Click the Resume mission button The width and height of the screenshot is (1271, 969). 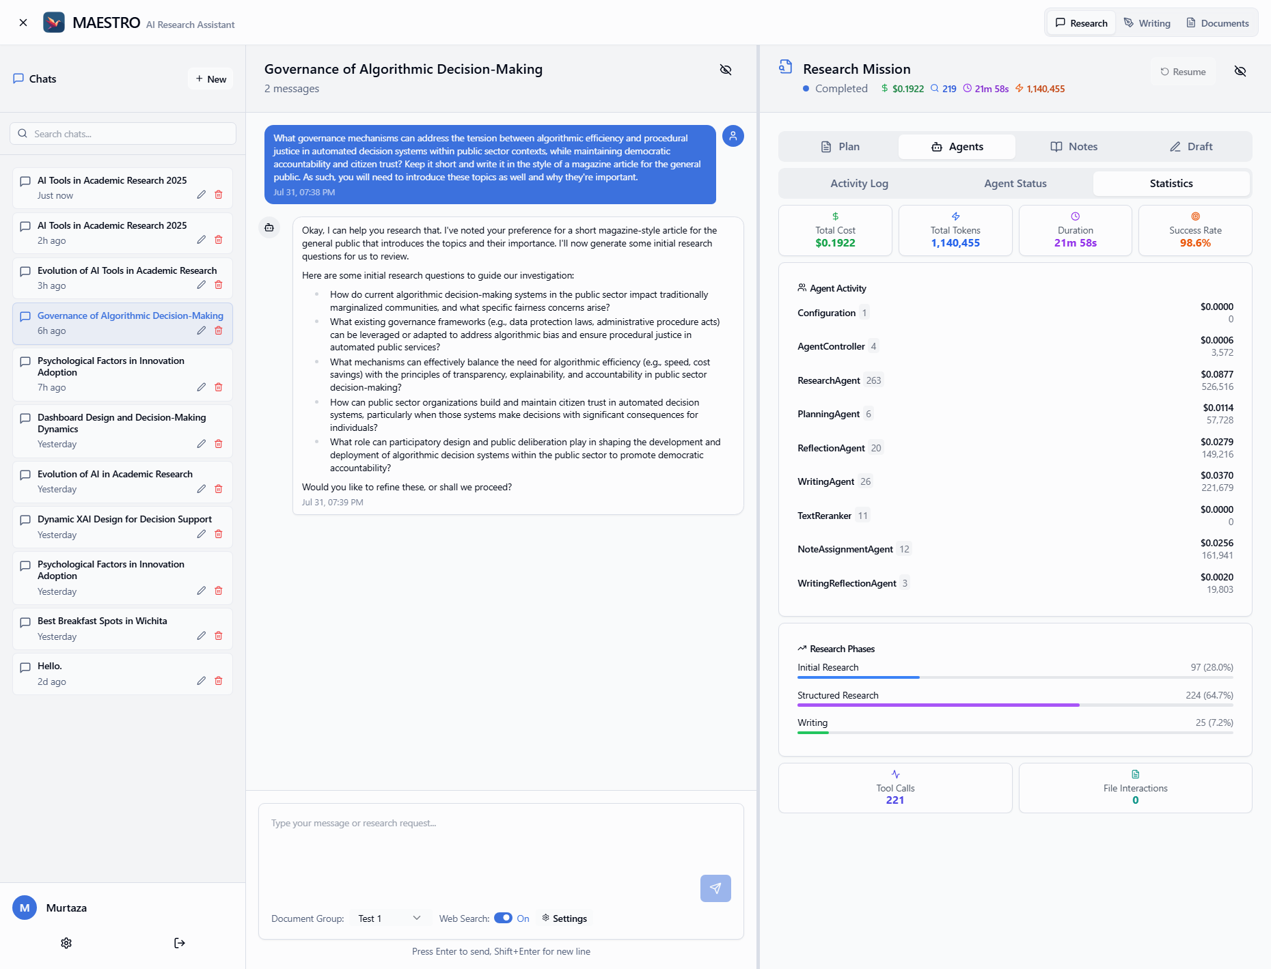click(1183, 72)
